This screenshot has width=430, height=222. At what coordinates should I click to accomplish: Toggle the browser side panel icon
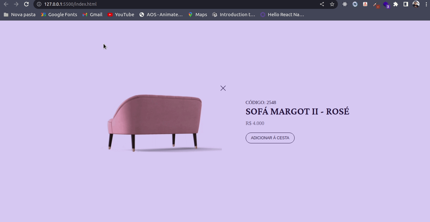pos(406,4)
